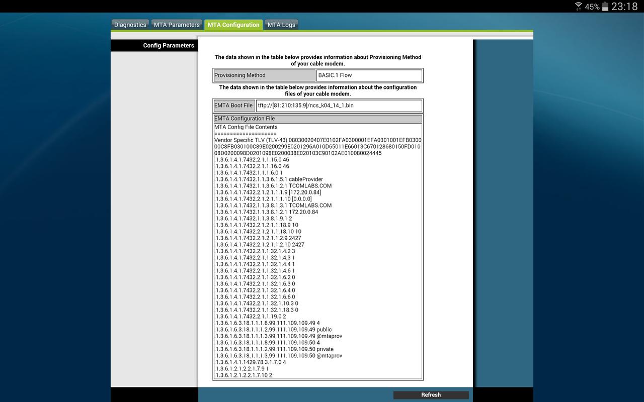This screenshot has height=402, width=644.
Task: Open the Diagnostics tab
Action: coord(130,25)
